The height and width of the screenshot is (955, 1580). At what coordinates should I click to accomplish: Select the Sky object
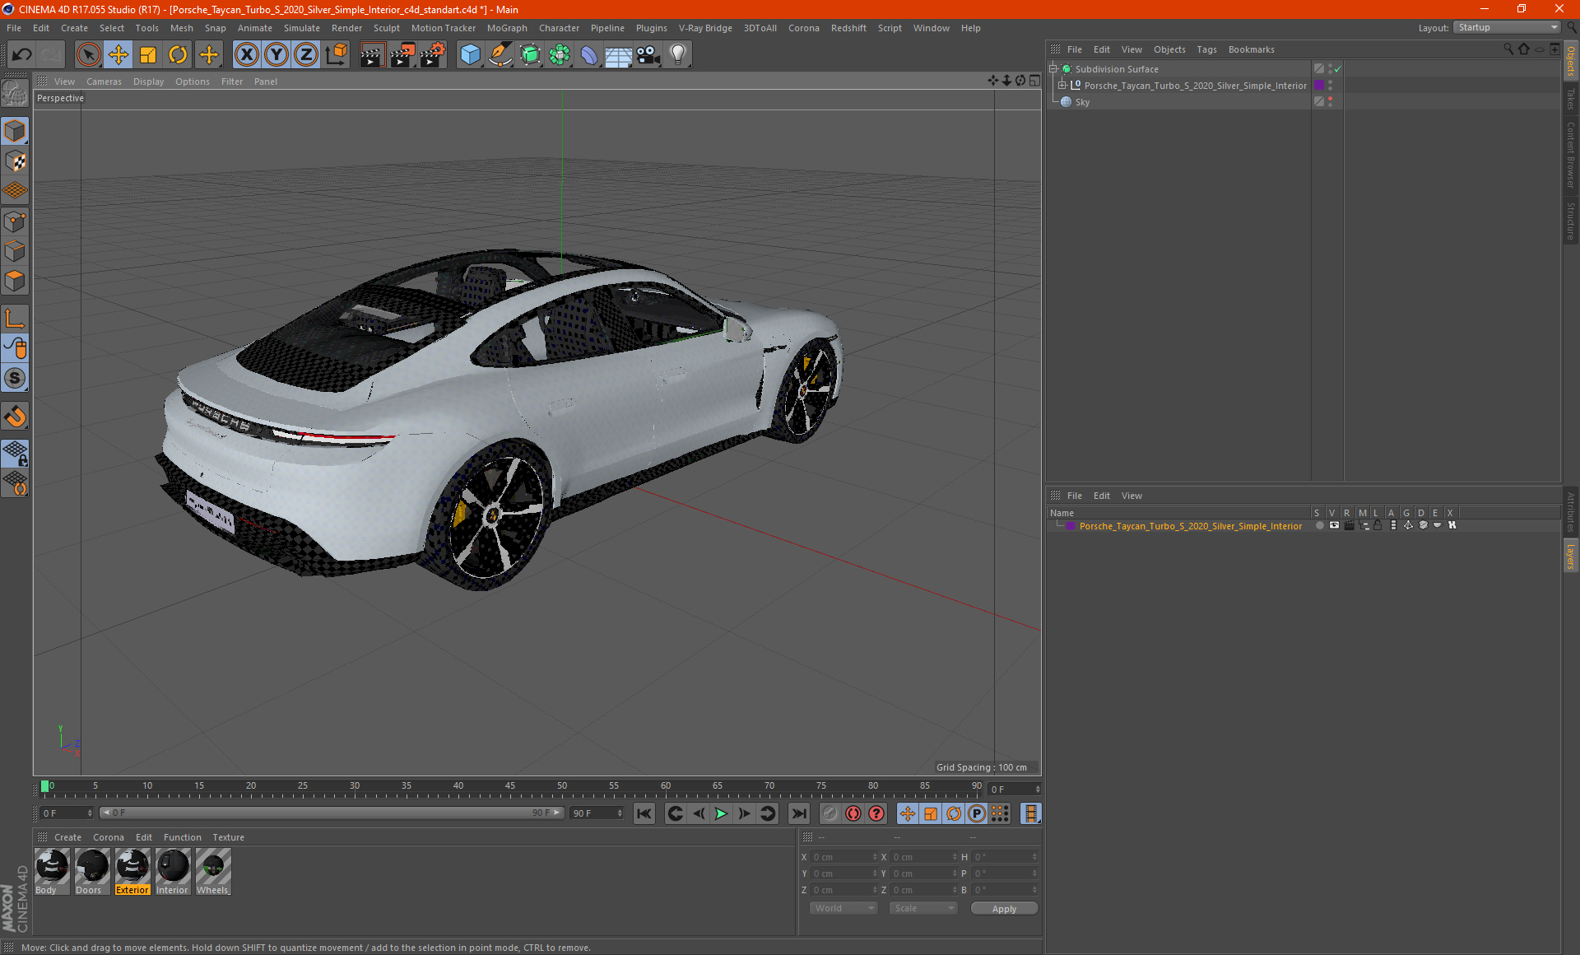1082,102
